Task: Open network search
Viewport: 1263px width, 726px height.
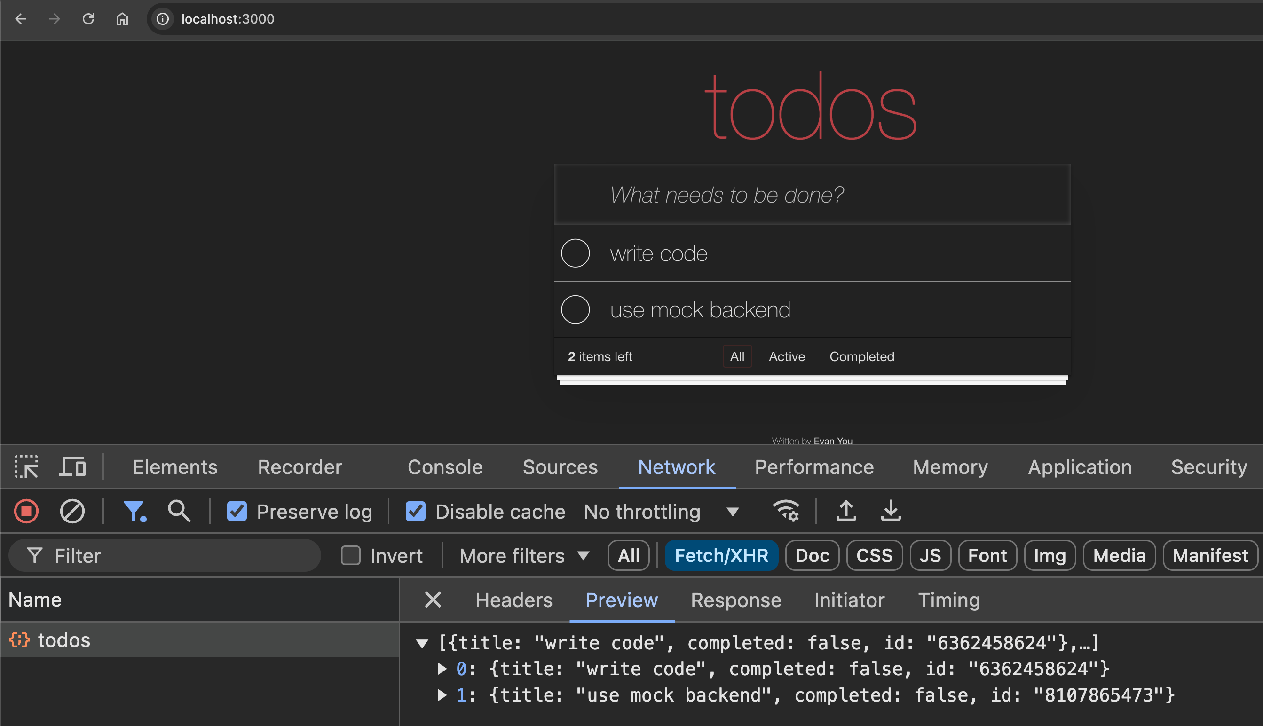Action: pos(179,511)
